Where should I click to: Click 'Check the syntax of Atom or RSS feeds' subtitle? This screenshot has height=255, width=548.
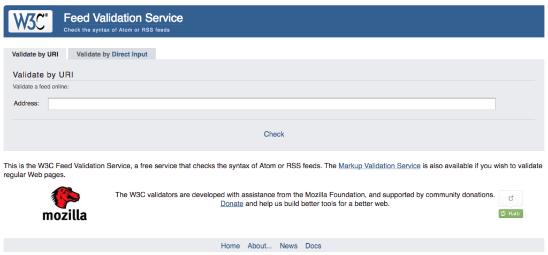pyautogui.click(x=117, y=30)
